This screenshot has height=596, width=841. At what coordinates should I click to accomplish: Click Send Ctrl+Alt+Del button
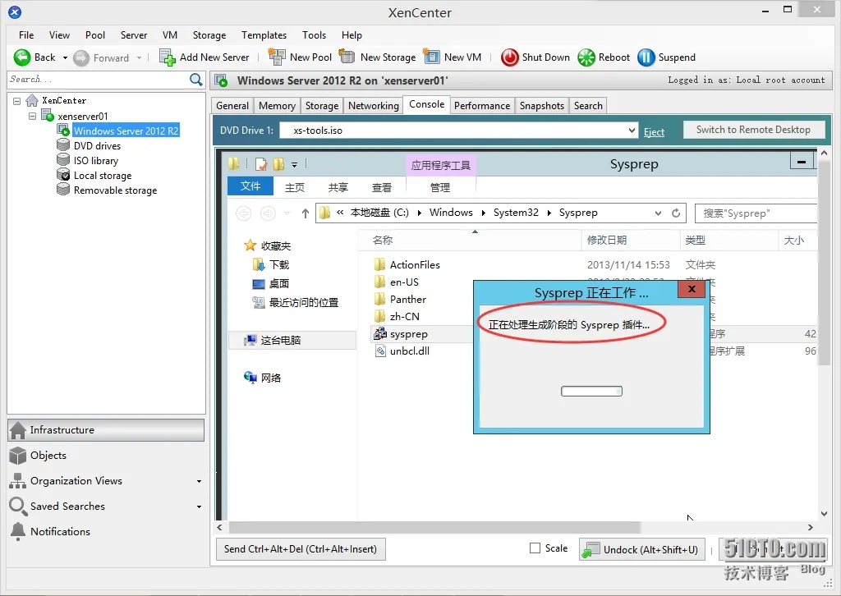(x=301, y=549)
